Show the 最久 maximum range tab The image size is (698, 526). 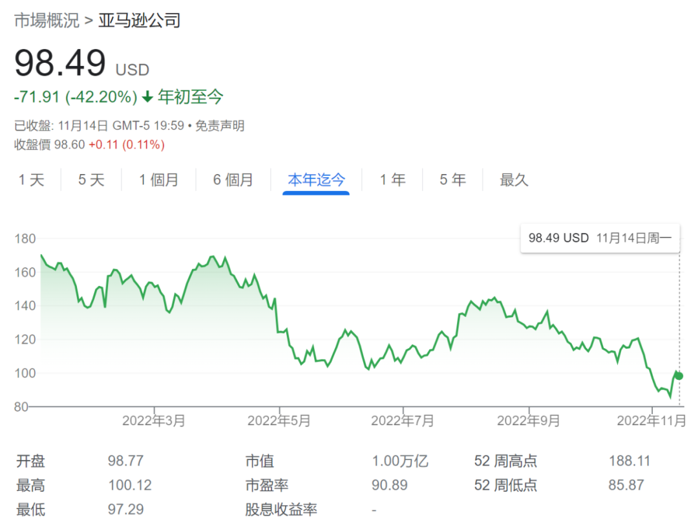pos(514,180)
